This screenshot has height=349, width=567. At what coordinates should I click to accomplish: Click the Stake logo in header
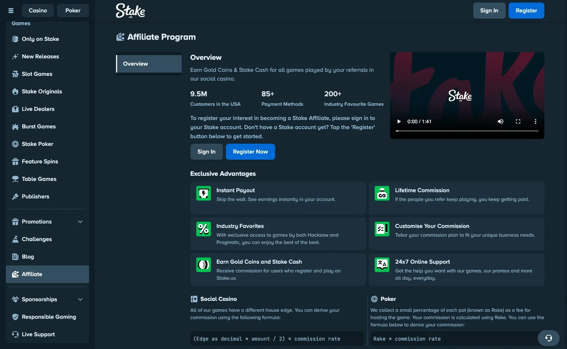(130, 11)
